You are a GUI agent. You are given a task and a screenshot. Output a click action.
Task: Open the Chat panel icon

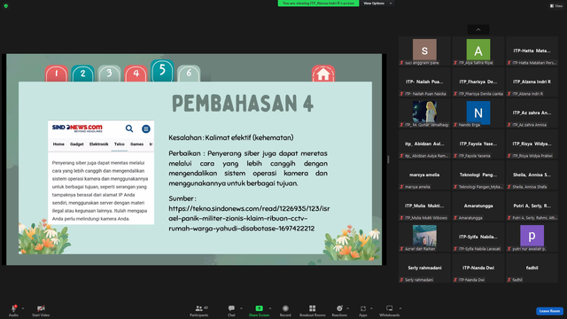point(231,308)
